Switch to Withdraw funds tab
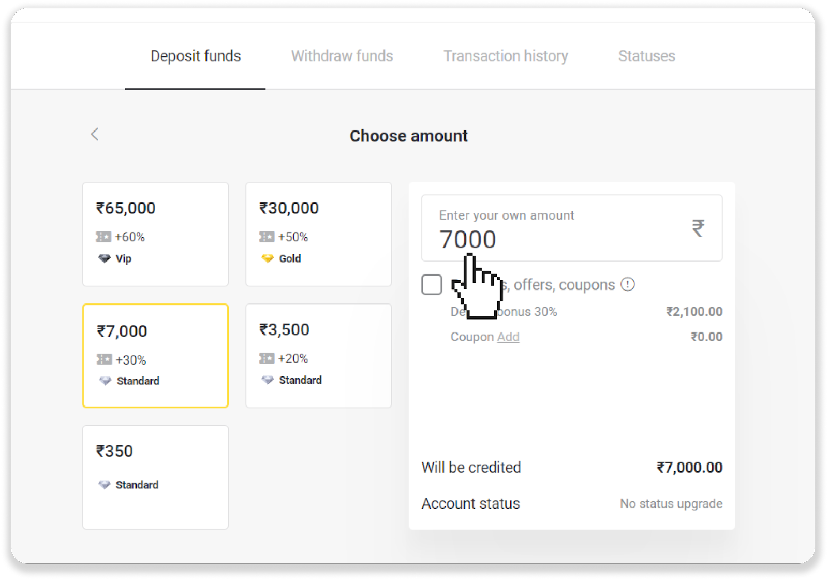Screen dimensions: 828x580 pos(342,56)
